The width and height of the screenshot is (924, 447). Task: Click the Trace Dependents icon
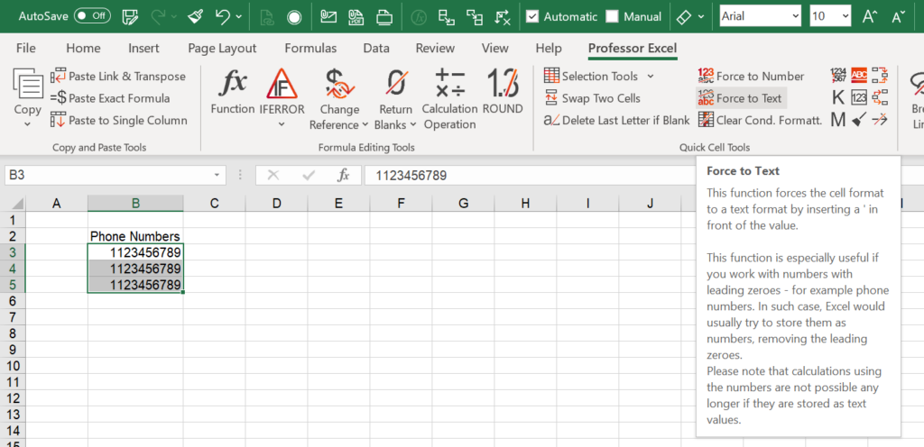(x=475, y=18)
